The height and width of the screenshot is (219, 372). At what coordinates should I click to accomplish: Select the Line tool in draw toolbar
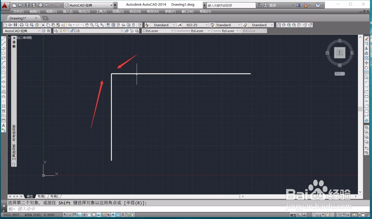(x=4, y=39)
